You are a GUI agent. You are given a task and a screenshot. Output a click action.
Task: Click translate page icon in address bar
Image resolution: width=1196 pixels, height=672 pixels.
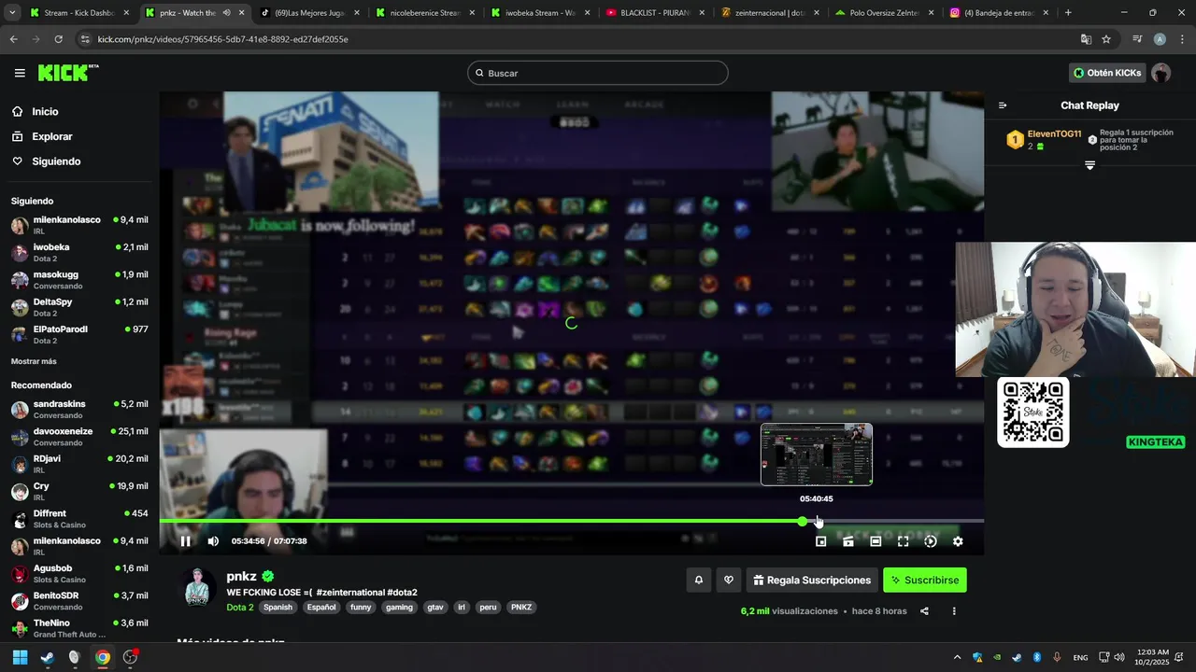tap(1086, 39)
